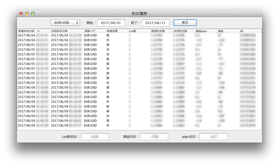Click the 終了： label

pos(135,23)
